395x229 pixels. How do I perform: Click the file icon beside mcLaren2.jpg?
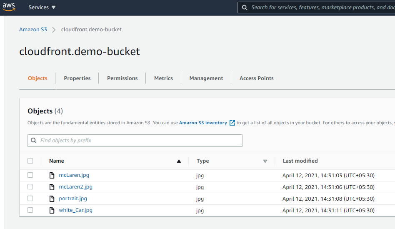[52, 187]
